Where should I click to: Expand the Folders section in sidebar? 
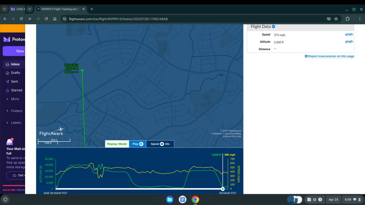click(16, 111)
